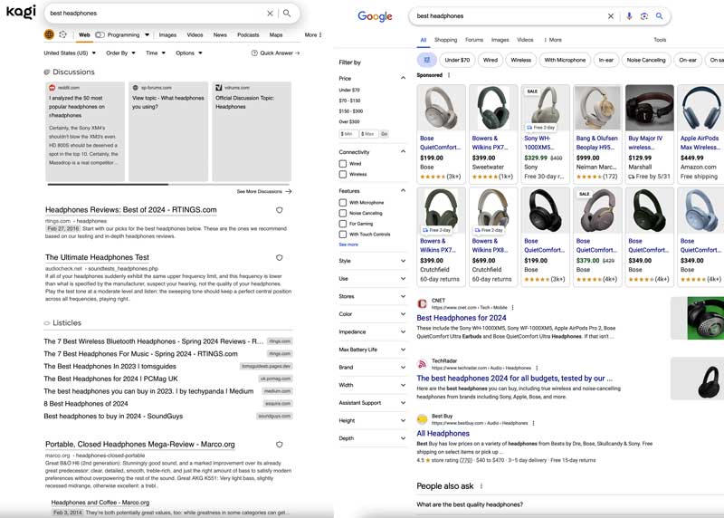Toggle the Programming lens switch
This screenshot has height=518, width=724.
[100, 34]
